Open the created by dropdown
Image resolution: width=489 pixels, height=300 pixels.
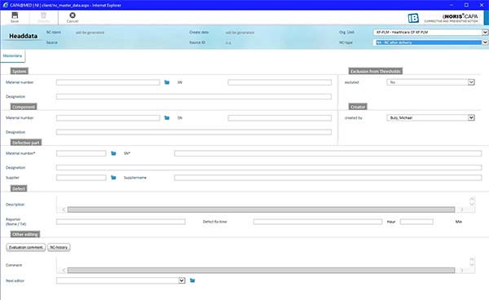pyautogui.click(x=471, y=117)
